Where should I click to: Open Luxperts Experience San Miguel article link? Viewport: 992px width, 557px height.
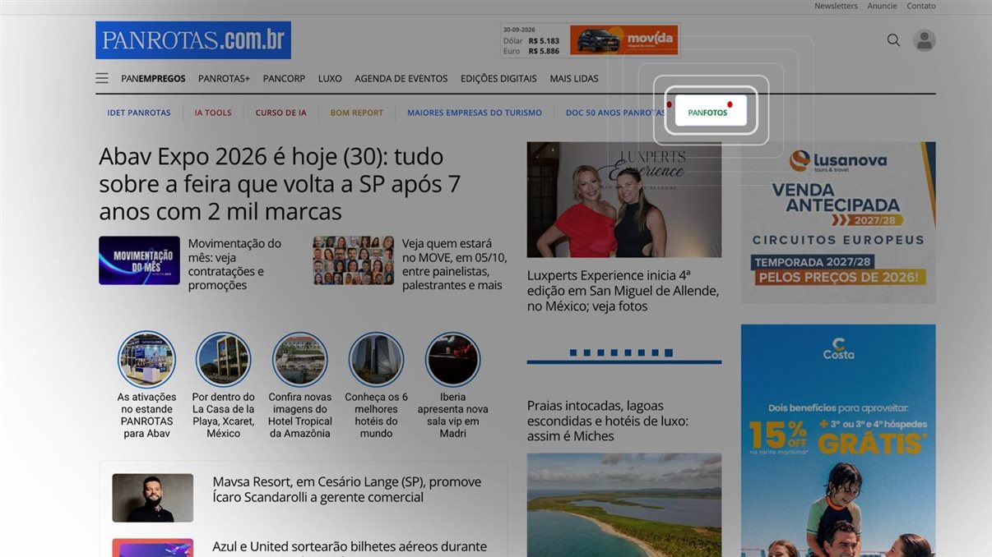click(x=623, y=291)
